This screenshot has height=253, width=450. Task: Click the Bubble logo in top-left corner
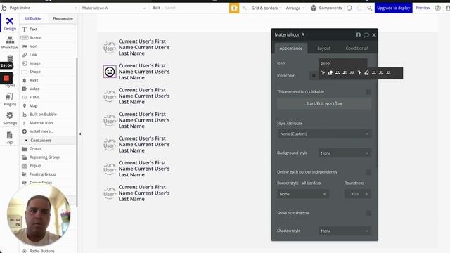click(x=4, y=8)
